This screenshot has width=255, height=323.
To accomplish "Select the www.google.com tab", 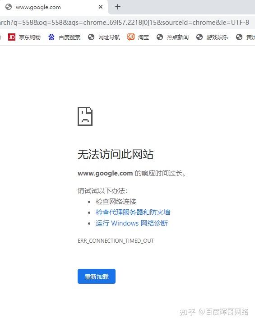I will pyautogui.click(x=54, y=7).
